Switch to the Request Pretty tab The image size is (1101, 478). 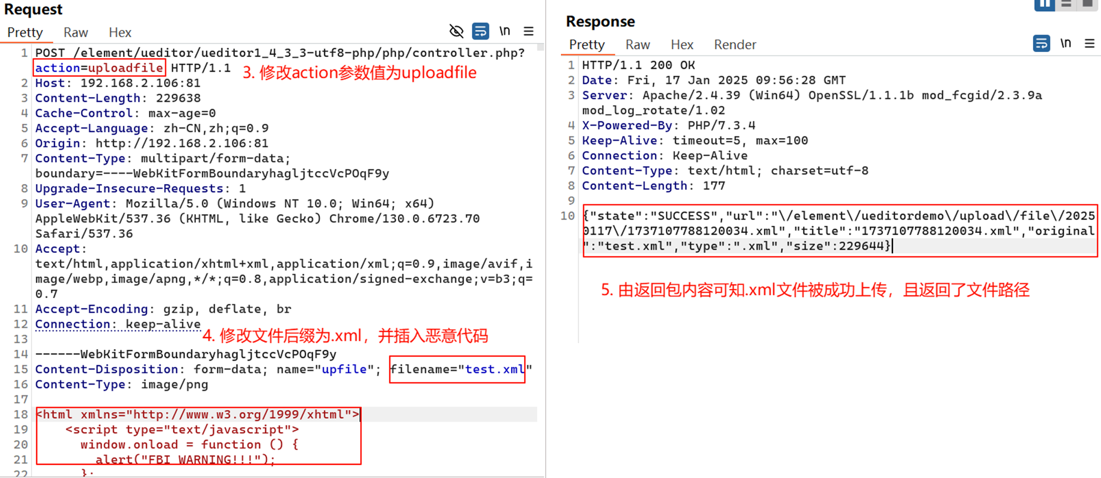point(25,32)
